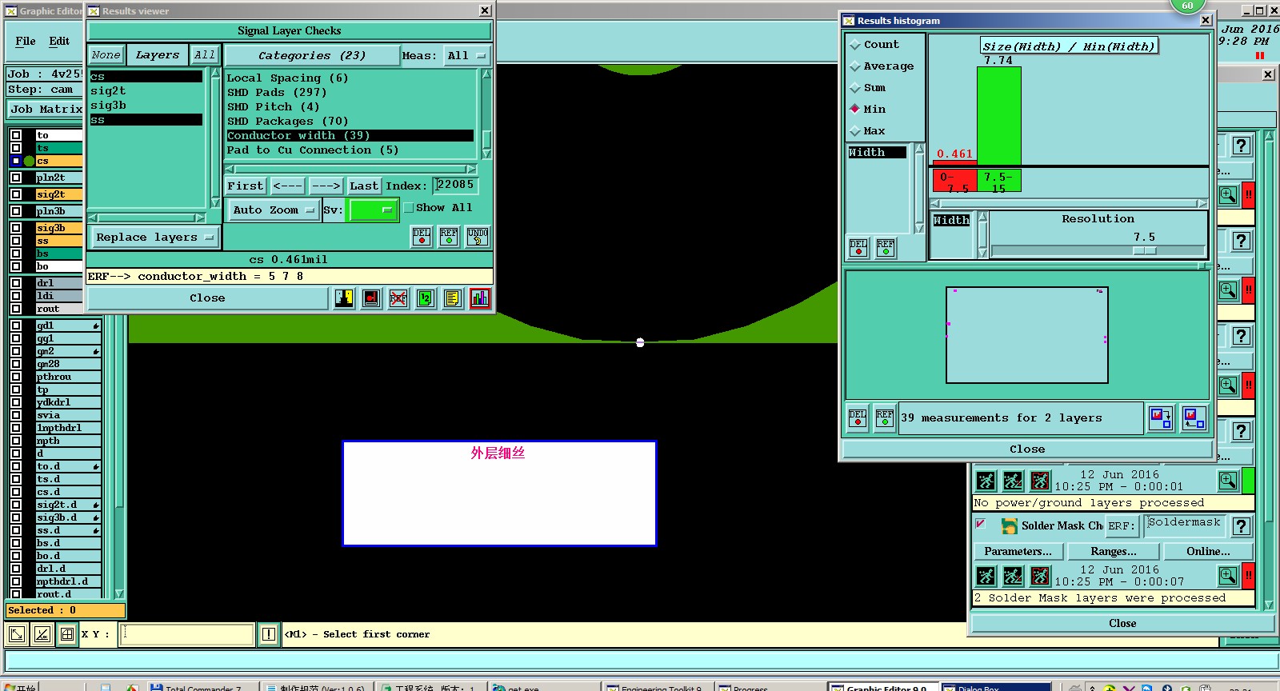Select the Max radio option
1280x691 pixels.
tap(855, 132)
